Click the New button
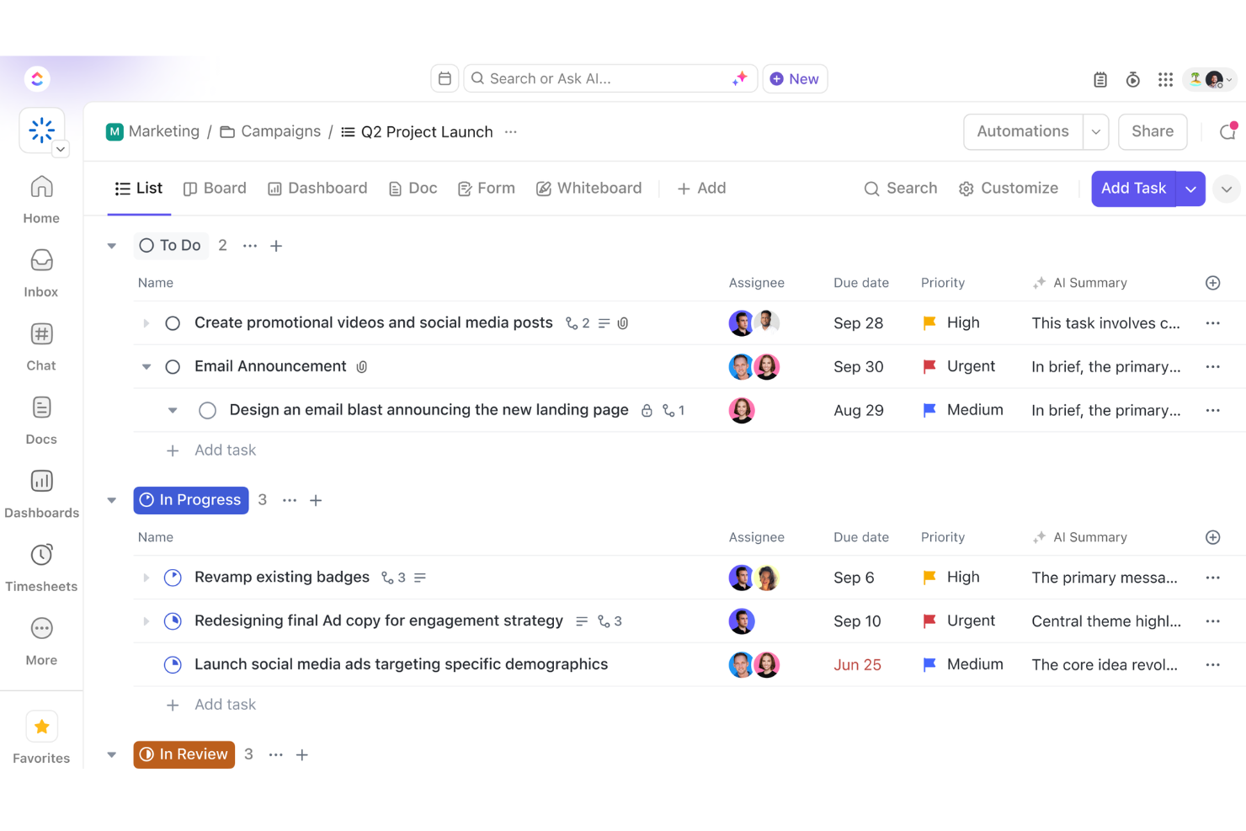The image size is (1246, 831). coord(794,77)
